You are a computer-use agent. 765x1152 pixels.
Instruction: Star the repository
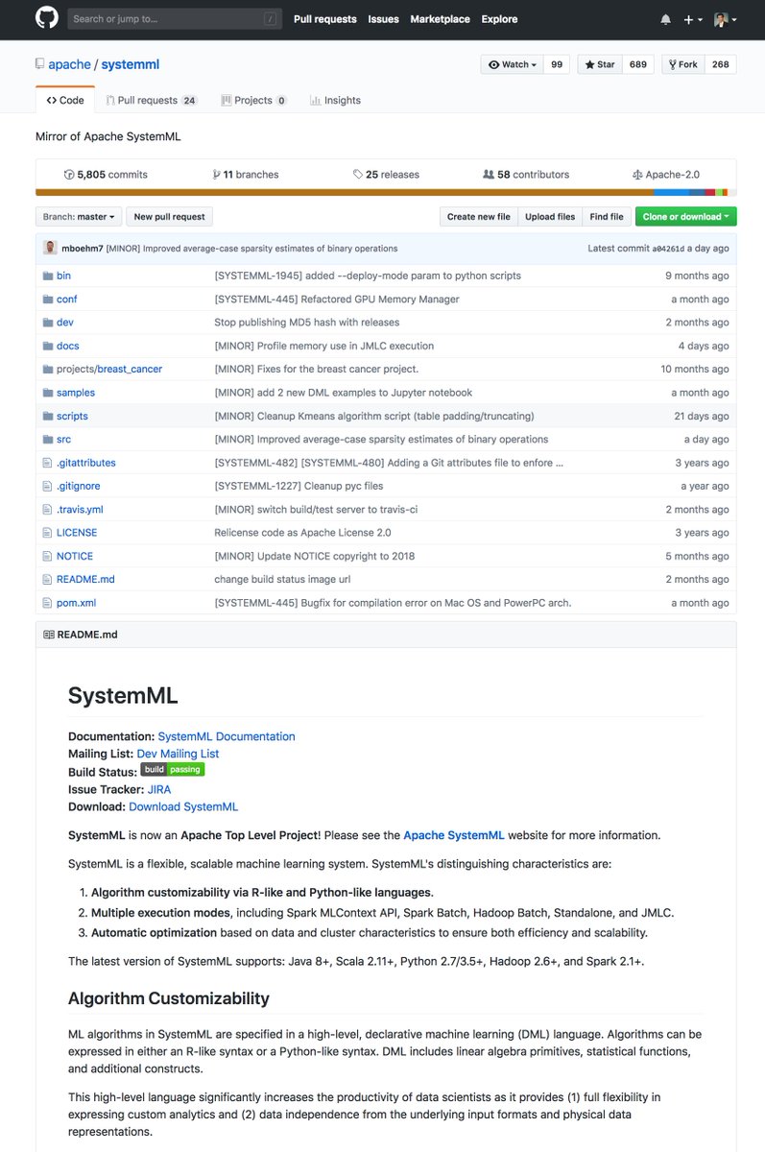600,64
